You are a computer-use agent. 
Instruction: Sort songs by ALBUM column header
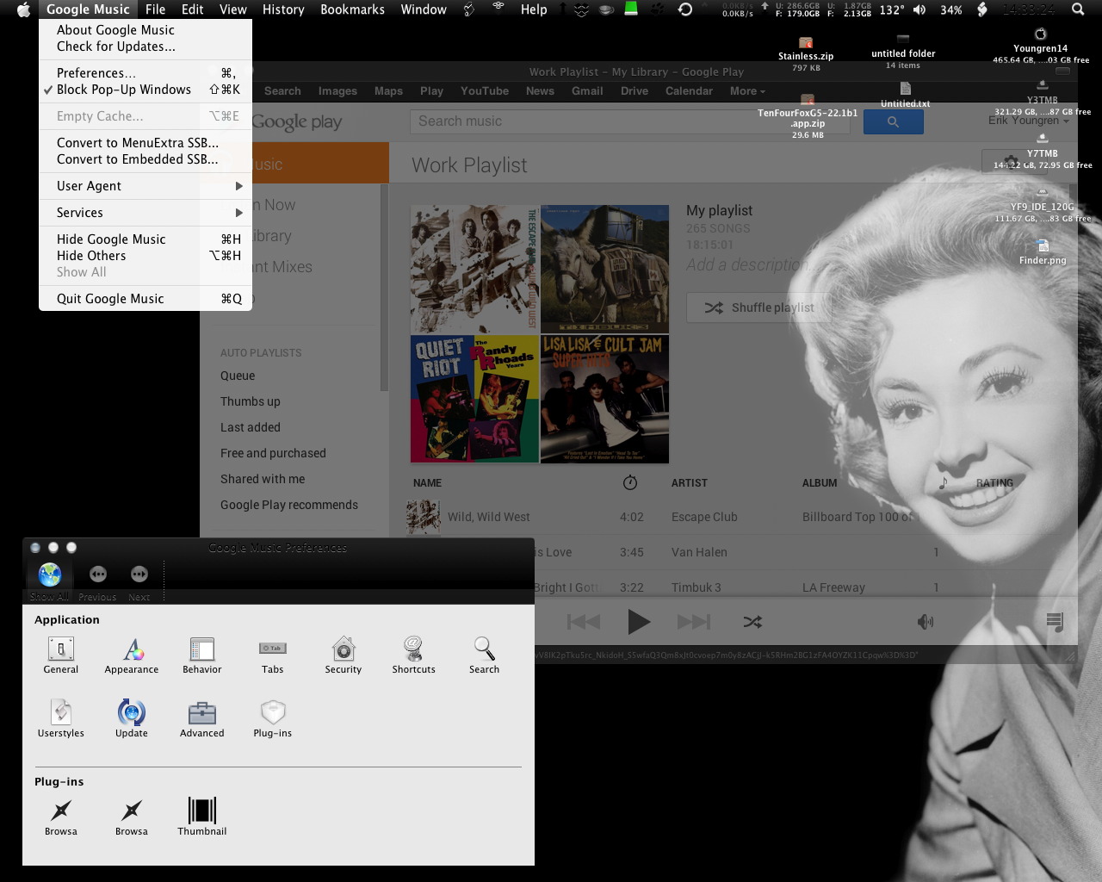pyautogui.click(x=820, y=483)
